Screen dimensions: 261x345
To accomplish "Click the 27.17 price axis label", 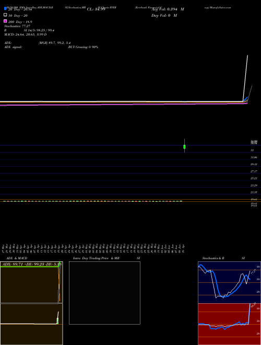I will click(254, 171).
